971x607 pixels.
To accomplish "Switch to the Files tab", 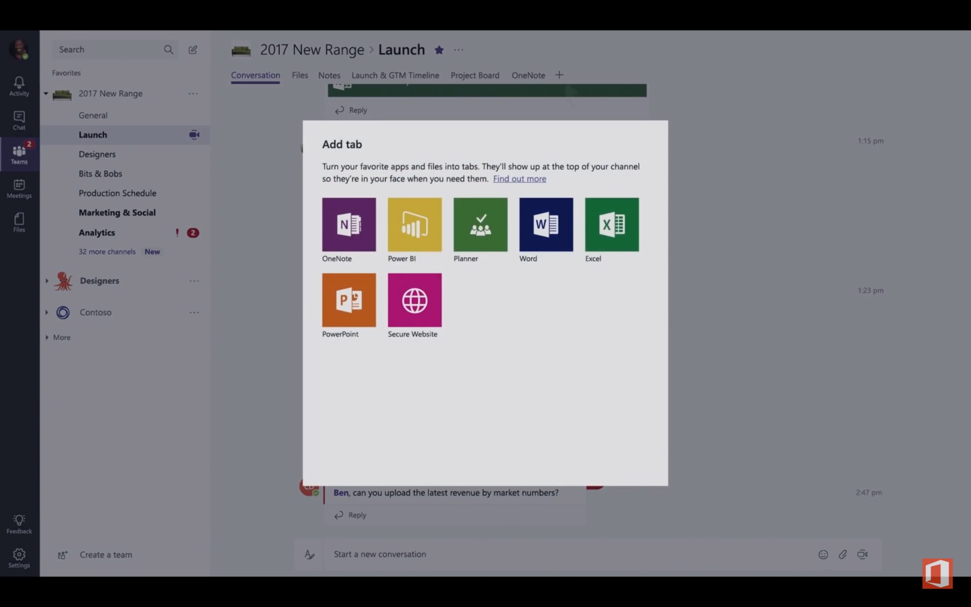I will 300,75.
